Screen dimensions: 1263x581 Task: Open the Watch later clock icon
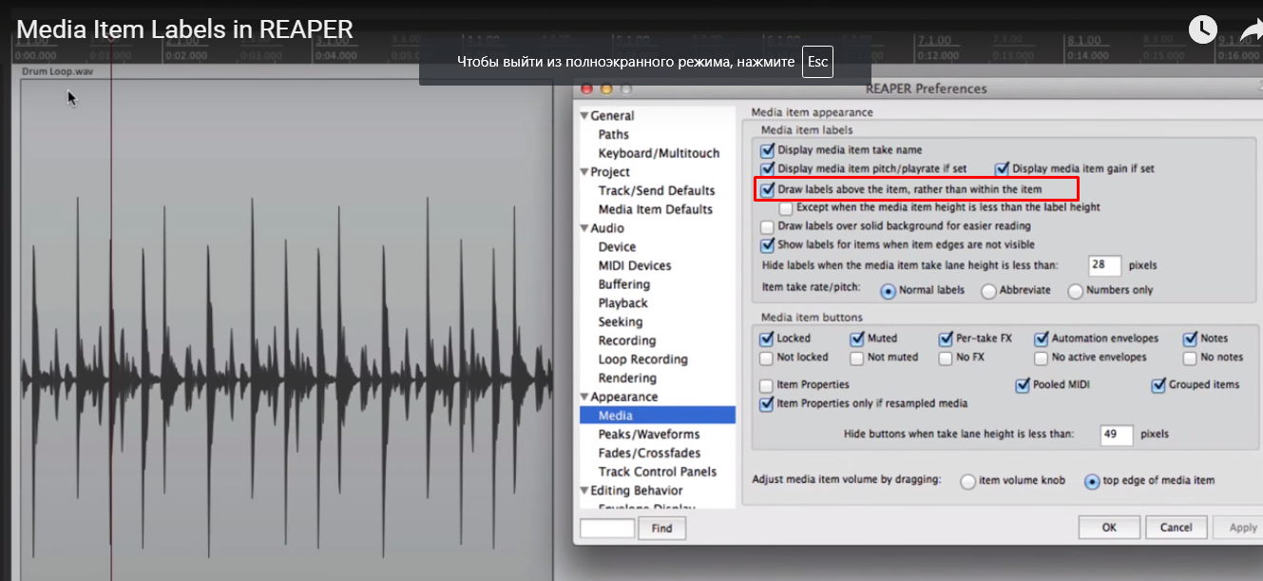(x=1202, y=29)
